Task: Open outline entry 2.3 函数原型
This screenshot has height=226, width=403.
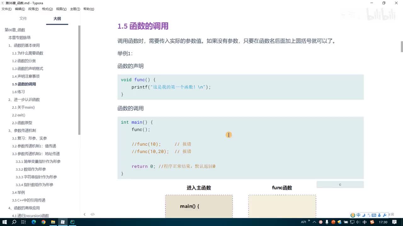Action: click(x=22, y=123)
